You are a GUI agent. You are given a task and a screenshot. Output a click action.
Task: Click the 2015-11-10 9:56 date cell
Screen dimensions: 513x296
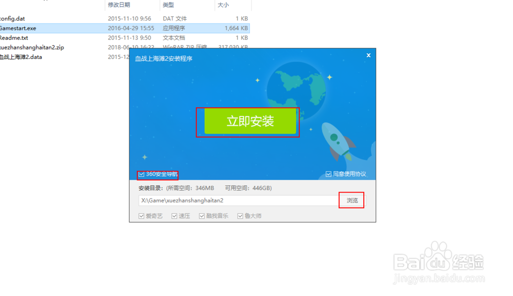coord(130,18)
